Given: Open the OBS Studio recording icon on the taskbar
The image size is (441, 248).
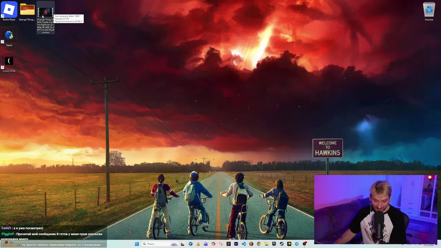Looking at the screenshot, I should tap(304, 244).
